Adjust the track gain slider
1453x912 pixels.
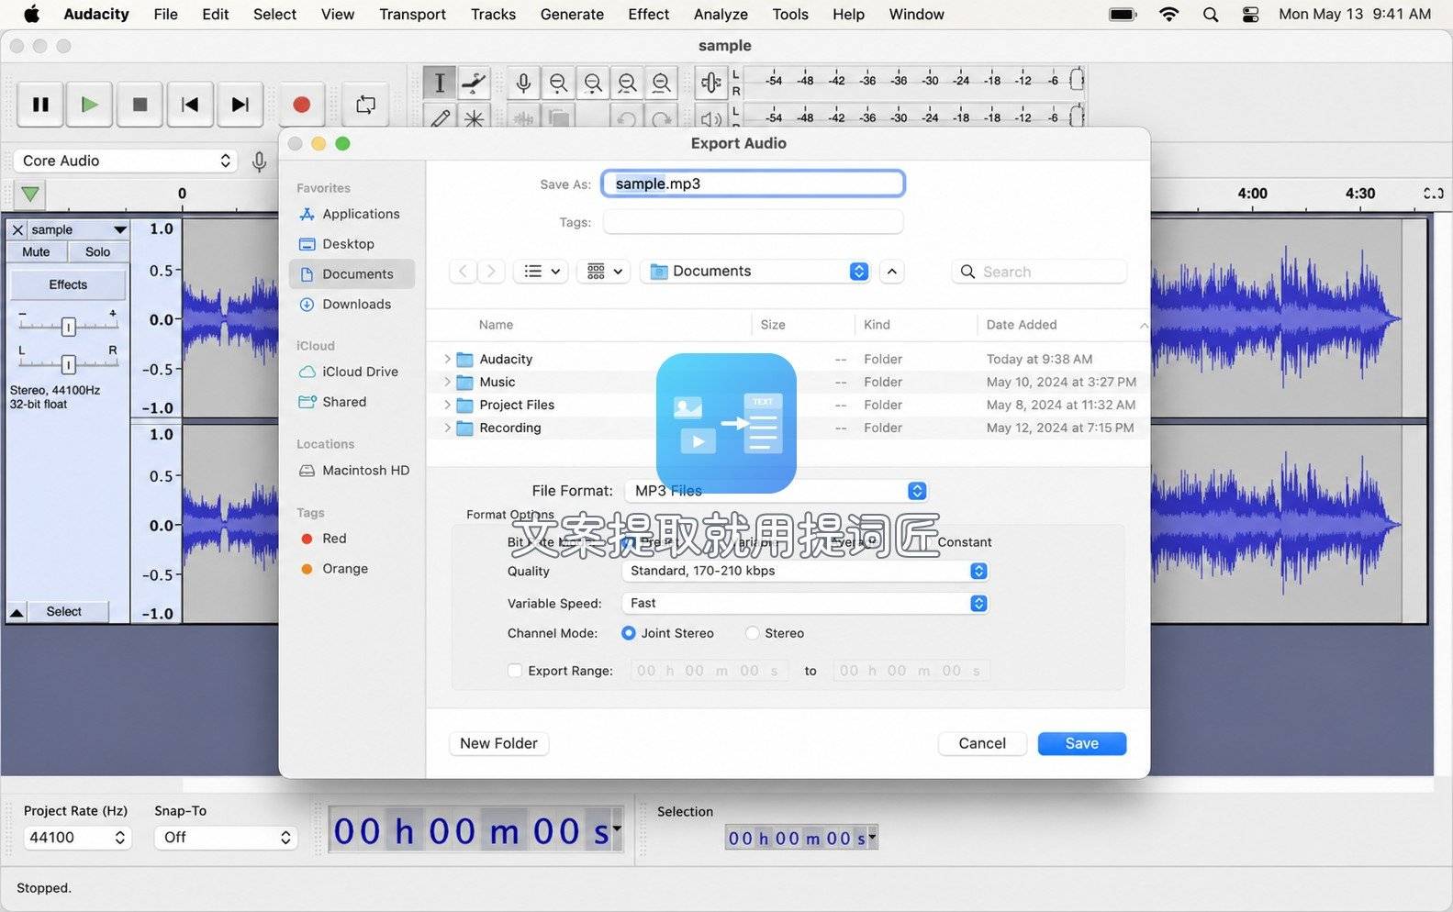68,326
